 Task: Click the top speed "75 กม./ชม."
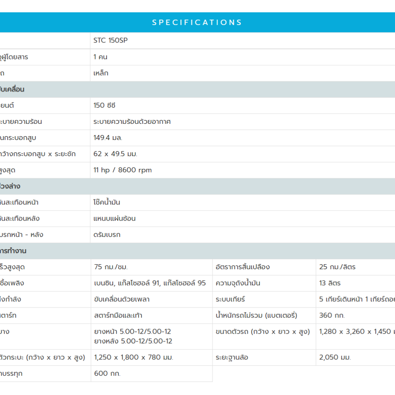pos(111,267)
